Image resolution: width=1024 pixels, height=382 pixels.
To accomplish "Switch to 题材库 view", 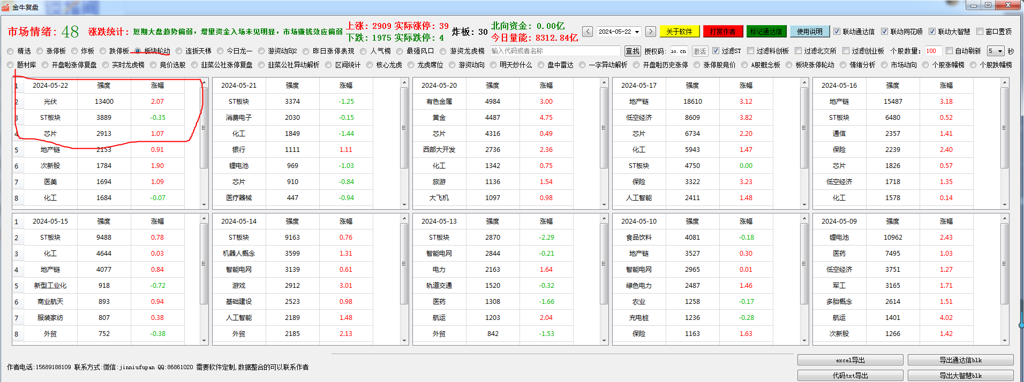I will (x=11, y=65).
